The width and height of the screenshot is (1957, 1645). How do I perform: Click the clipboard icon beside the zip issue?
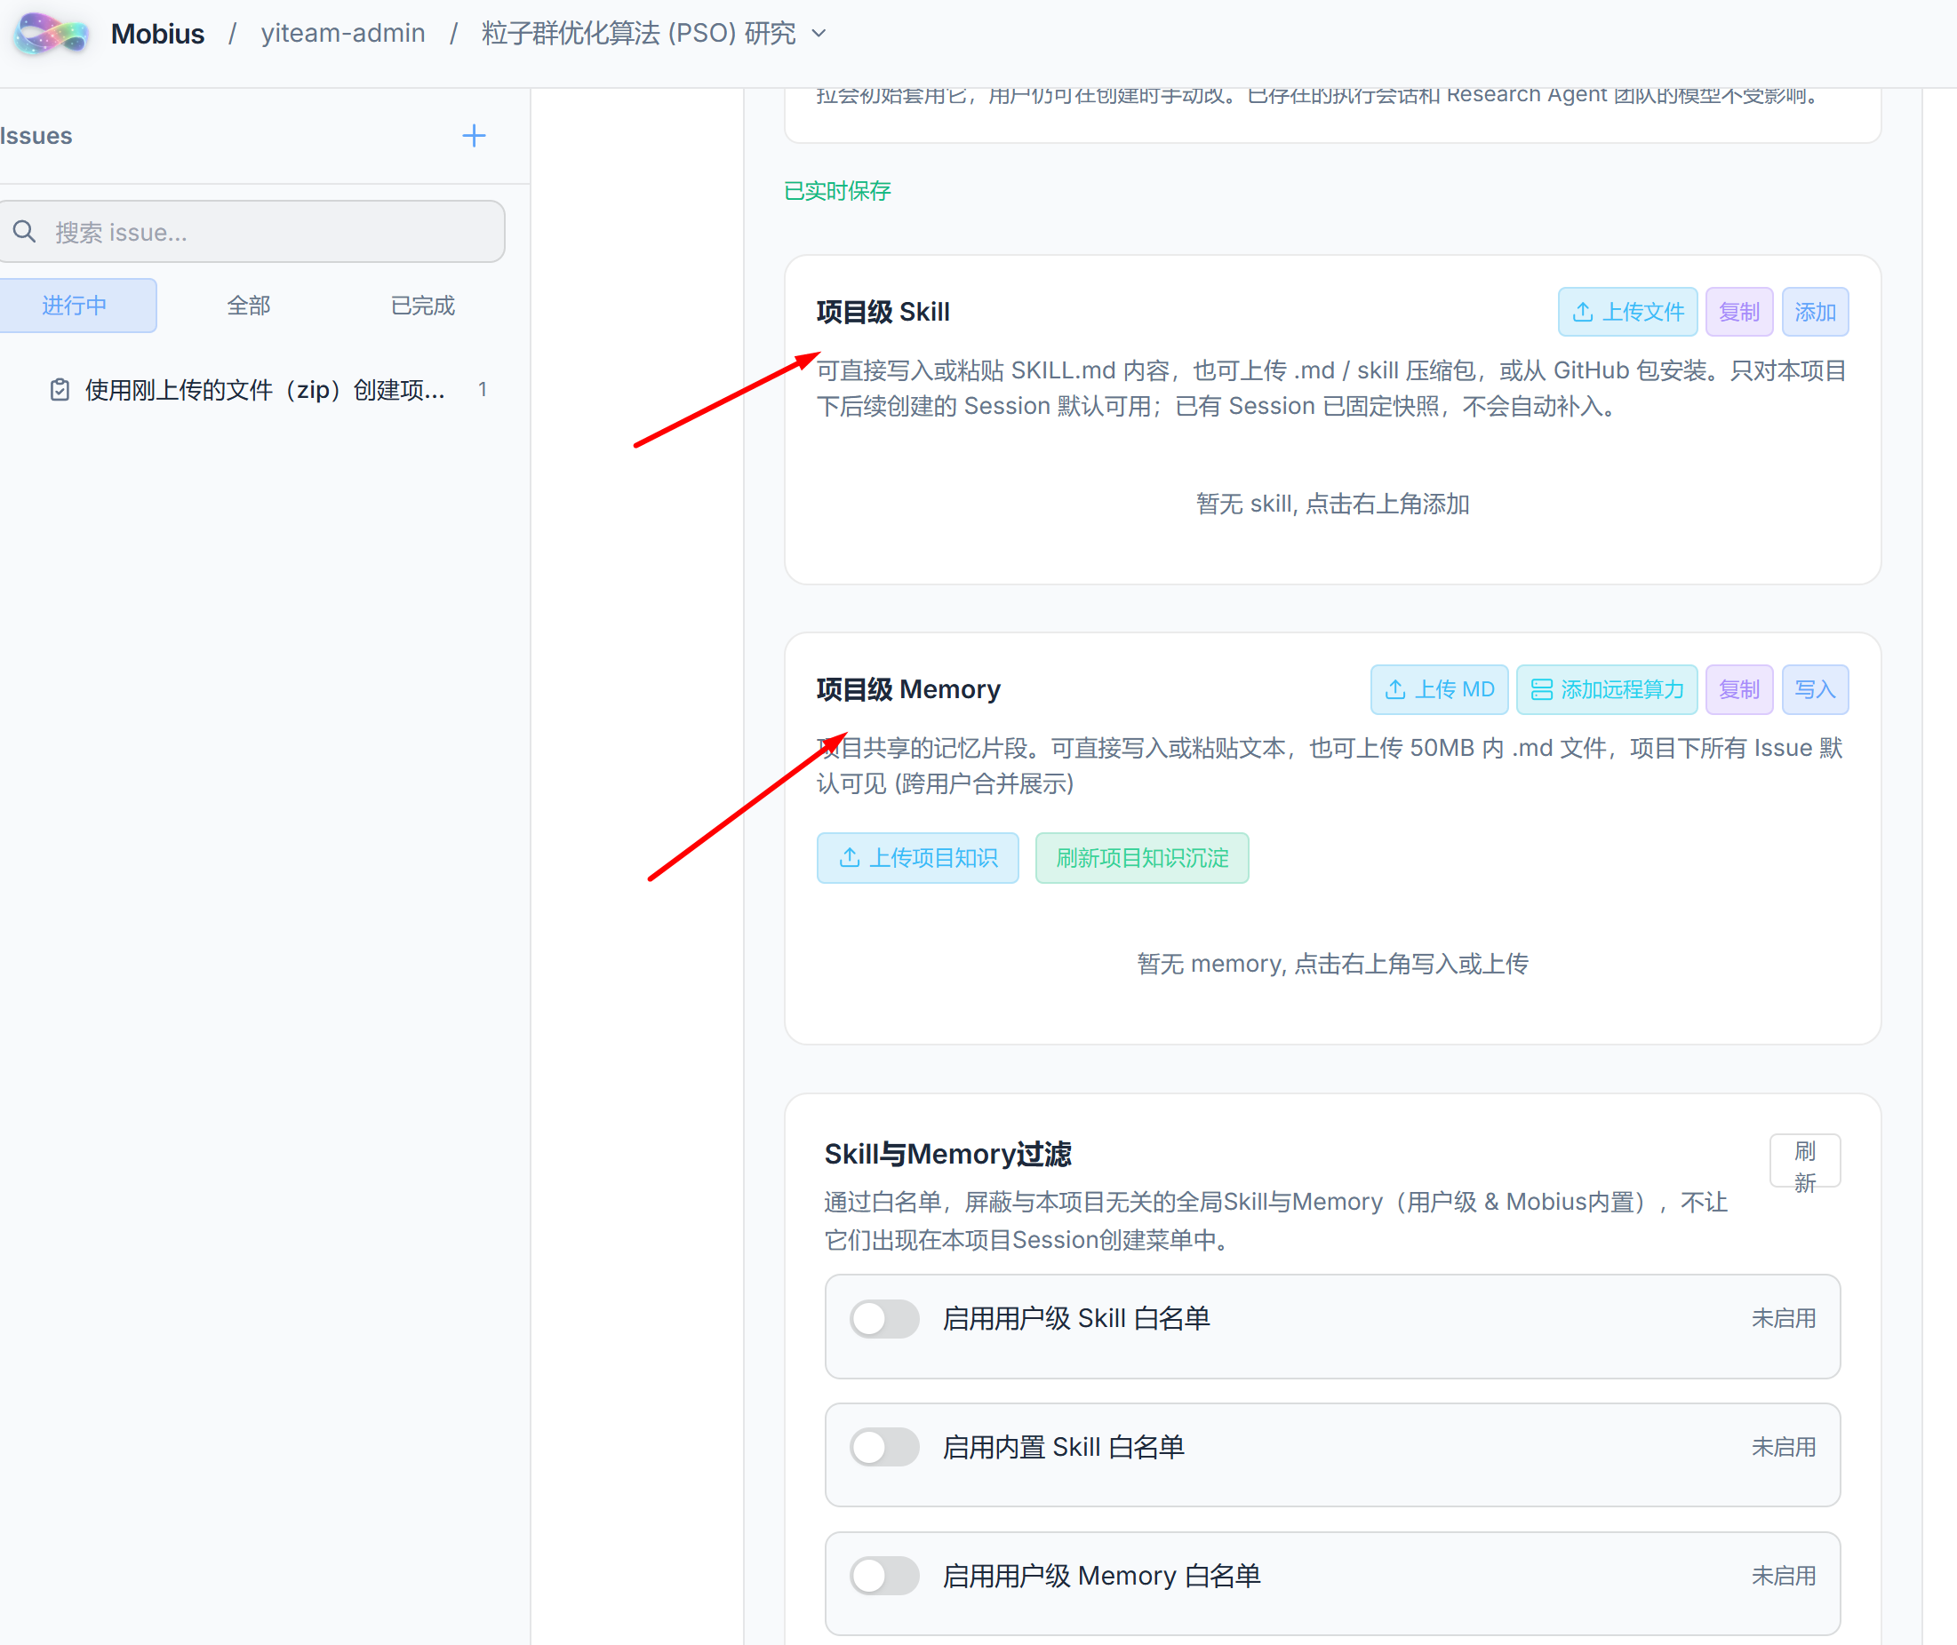[x=60, y=390]
